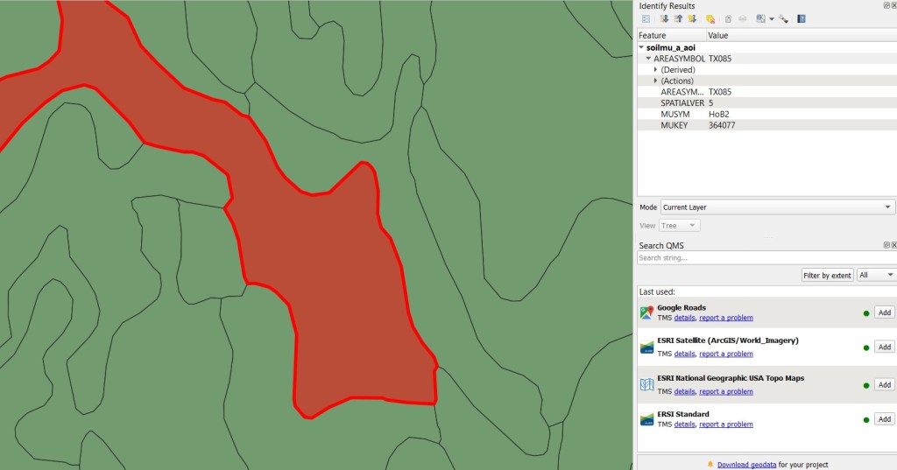The width and height of the screenshot is (897, 470).
Task: Expand the (Actions) node
Action: point(655,81)
